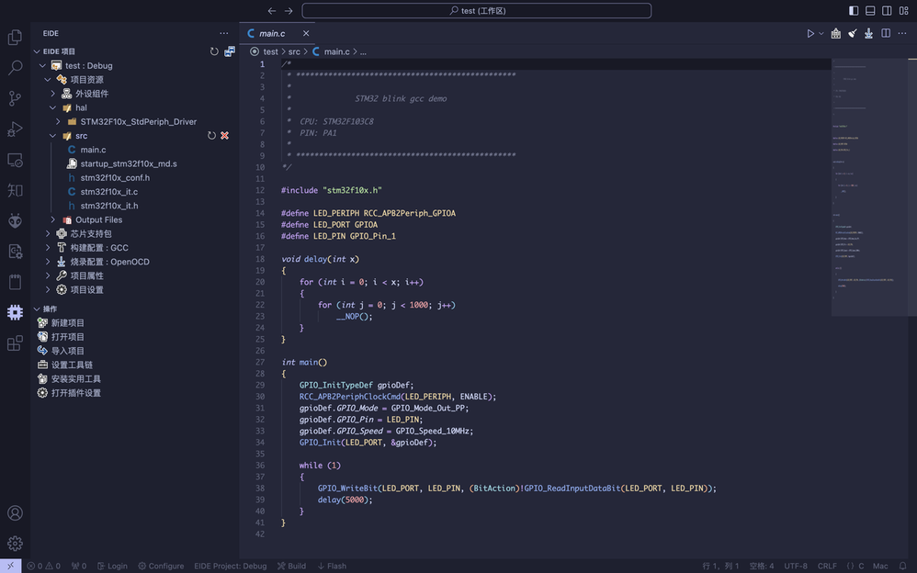Go back with navigation arrow
917x573 pixels.
[x=272, y=10]
